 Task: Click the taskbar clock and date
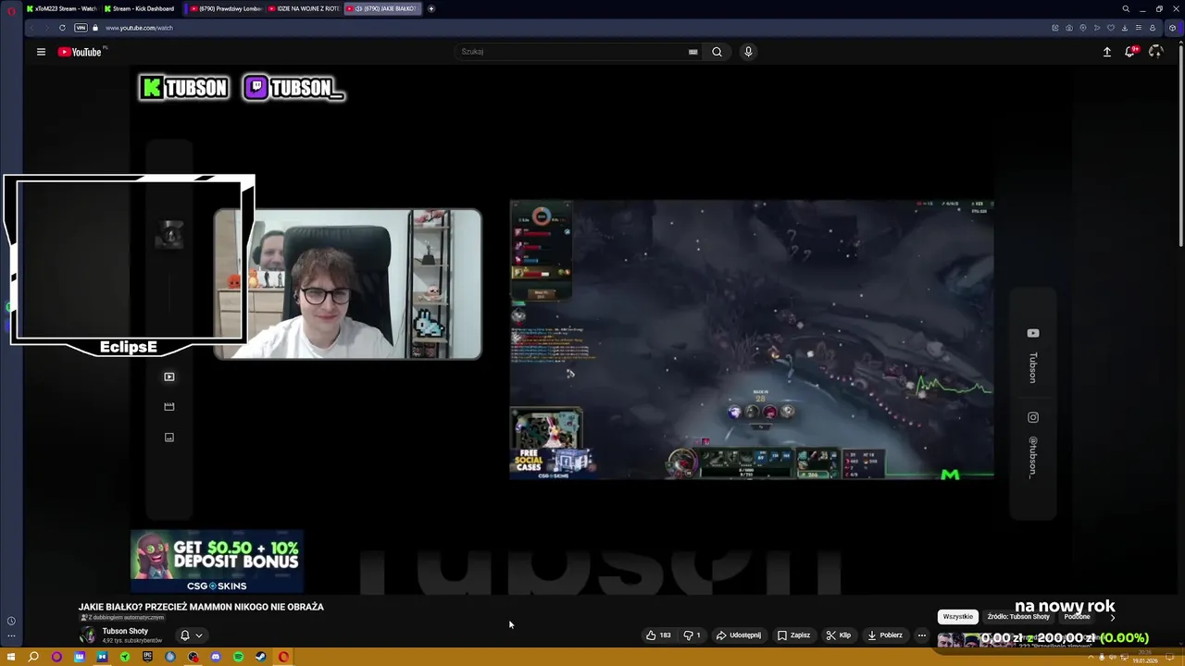pyautogui.click(x=1145, y=658)
